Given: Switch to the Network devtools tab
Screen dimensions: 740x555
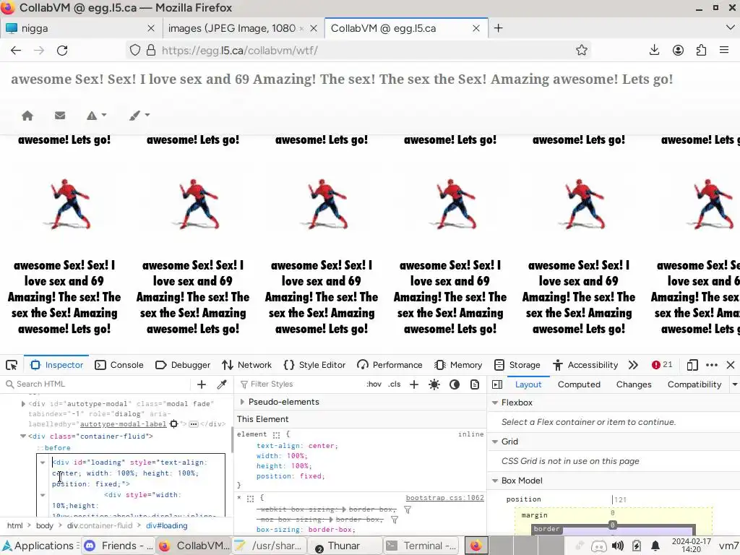Looking at the screenshot, I should point(247,365).
